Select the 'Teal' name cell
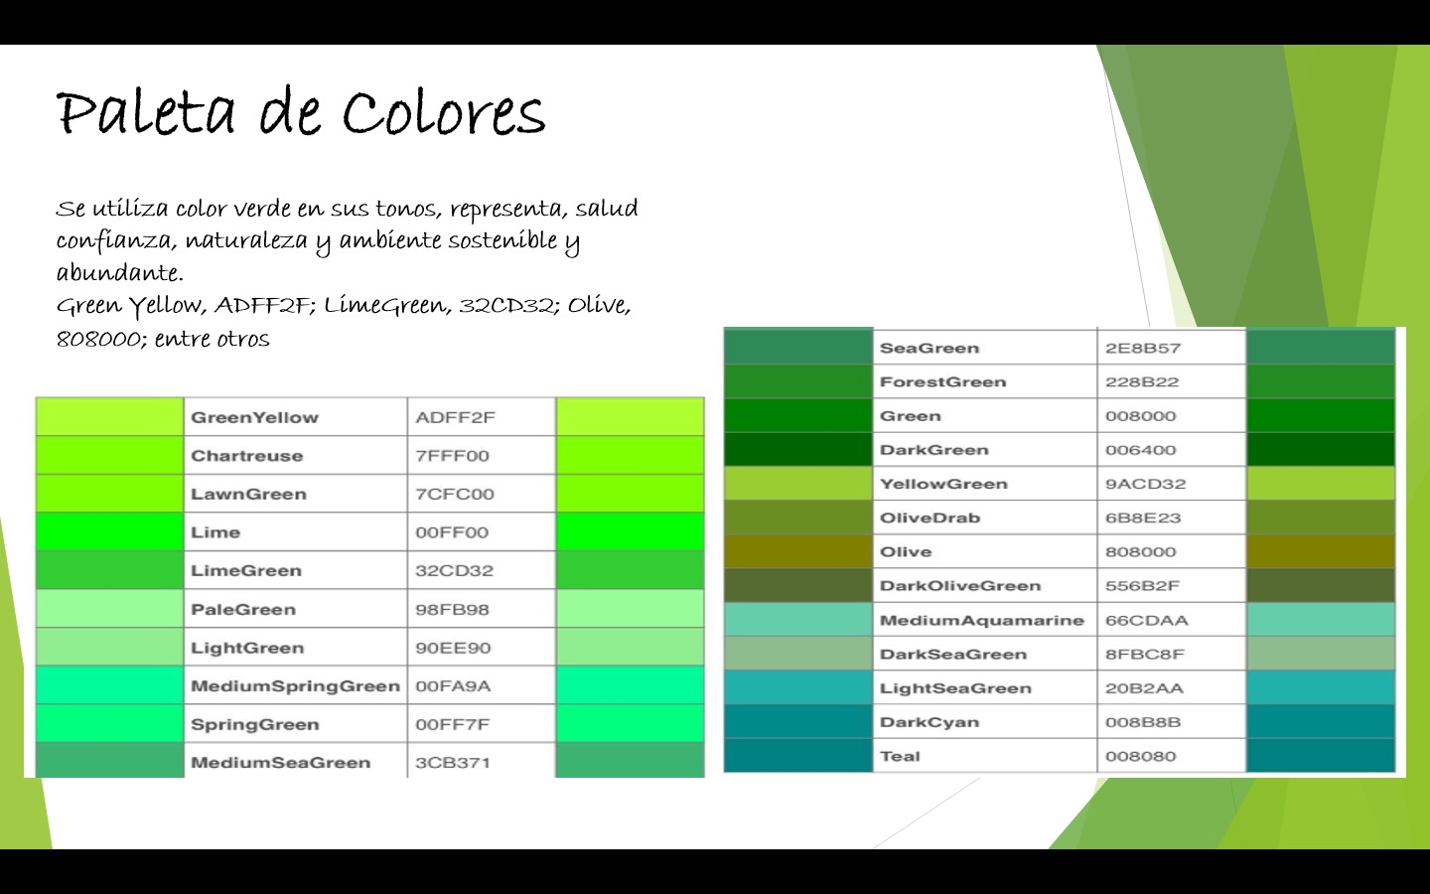The image size is (1430, 894). point(985,756)
